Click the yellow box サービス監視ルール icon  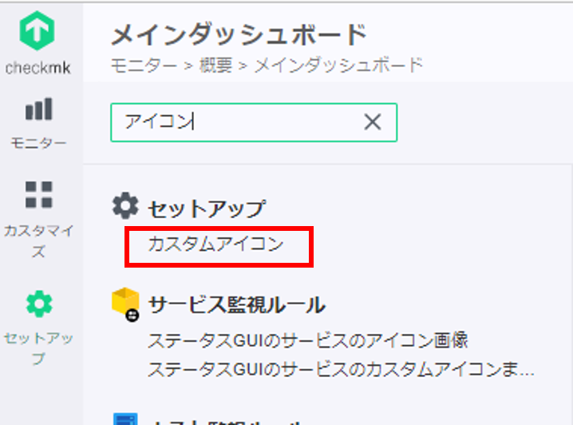125,304
